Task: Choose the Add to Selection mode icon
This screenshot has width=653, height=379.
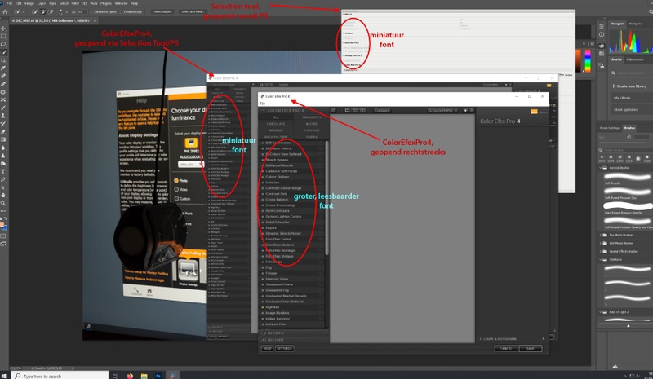Action: pos(43,11)
